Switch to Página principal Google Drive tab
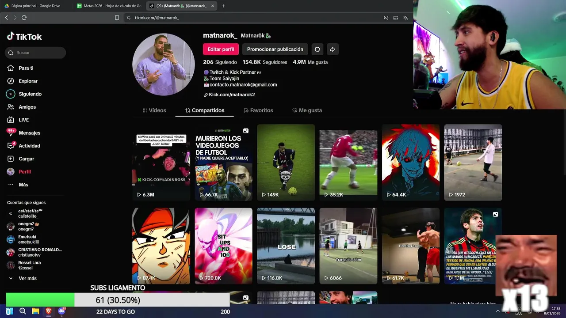The width and height of the screenshot is (566, 318). click(35, 6)
